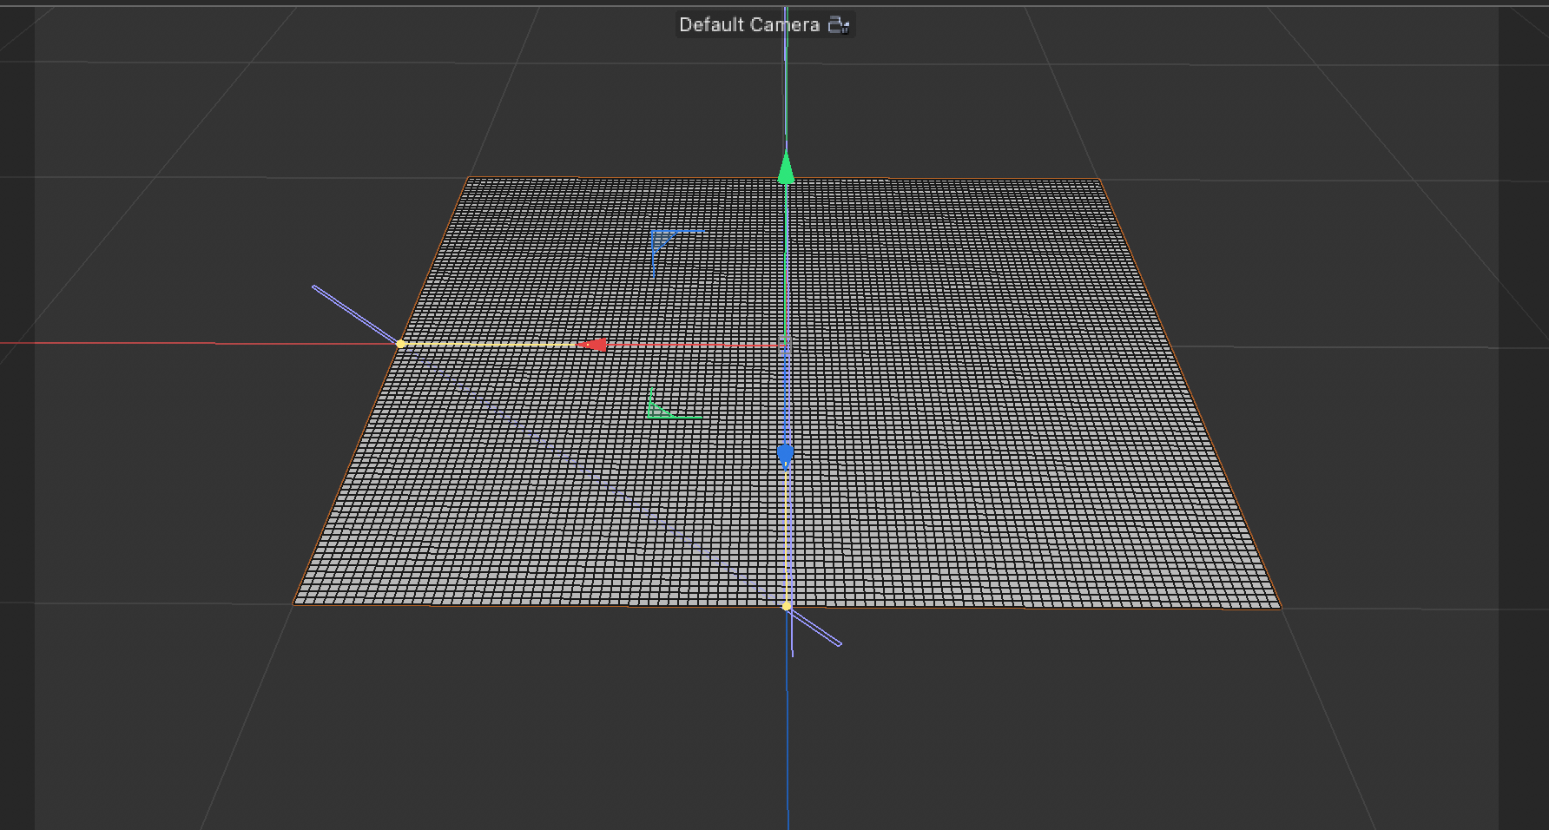Select the green Y-axis arrow handle
Image resolution: width=1549 pixels, height=830 pixels.
point(786,167)
